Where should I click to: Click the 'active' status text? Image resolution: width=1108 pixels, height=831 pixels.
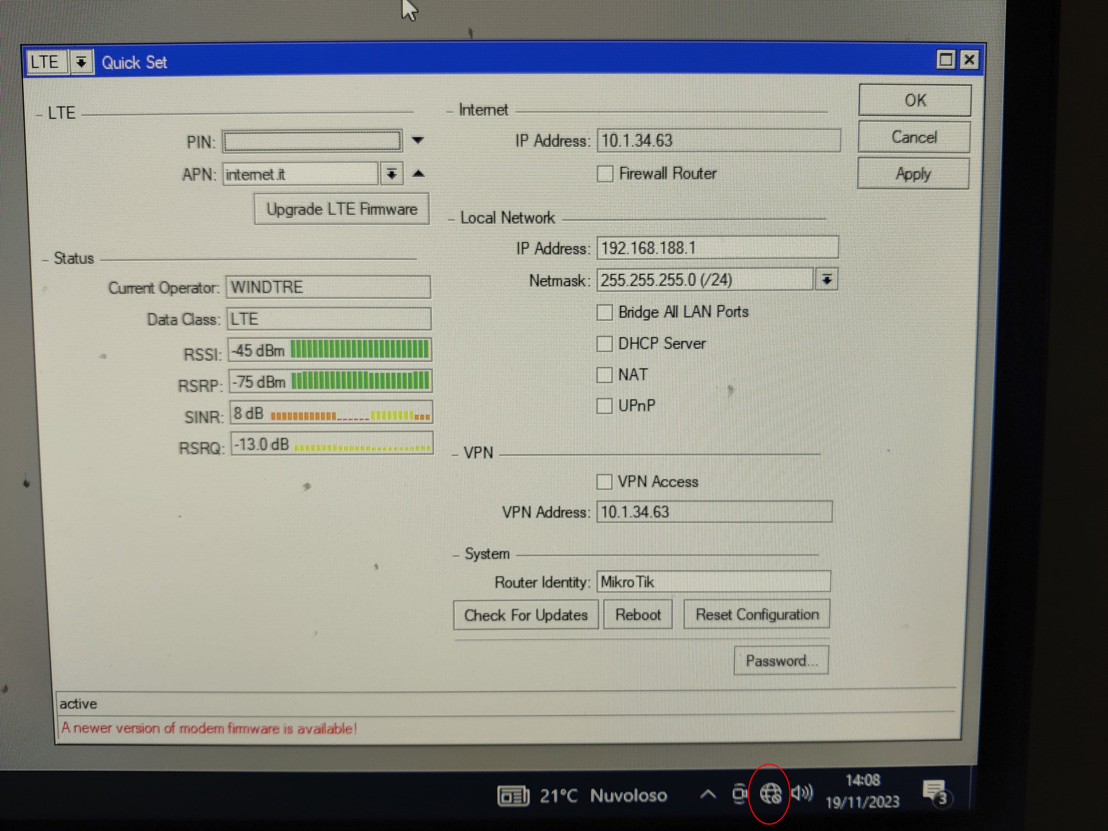tap(78, 704)
